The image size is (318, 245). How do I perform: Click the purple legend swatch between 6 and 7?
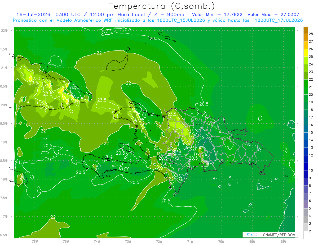click(x=306, y=197)
